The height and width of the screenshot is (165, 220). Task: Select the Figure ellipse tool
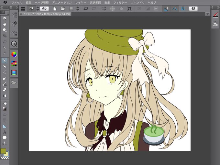(5, 115)
